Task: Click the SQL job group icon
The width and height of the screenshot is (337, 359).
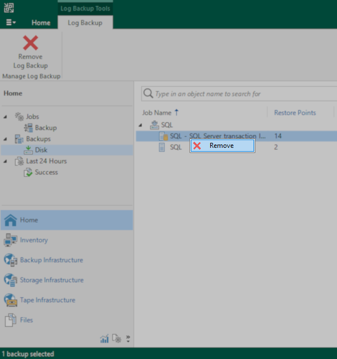Action: tap(155, 125)
